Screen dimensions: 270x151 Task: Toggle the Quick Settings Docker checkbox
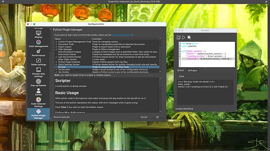[56, 64]
